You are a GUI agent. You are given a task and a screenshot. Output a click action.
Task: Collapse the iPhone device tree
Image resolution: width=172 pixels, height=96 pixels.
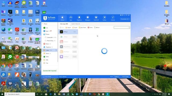(43, 24)
